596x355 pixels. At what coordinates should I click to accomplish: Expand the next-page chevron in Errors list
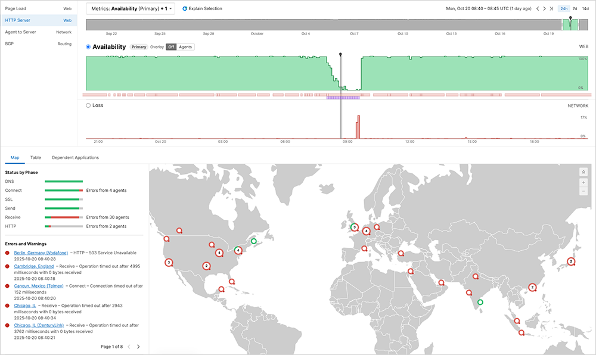point(137,345)
